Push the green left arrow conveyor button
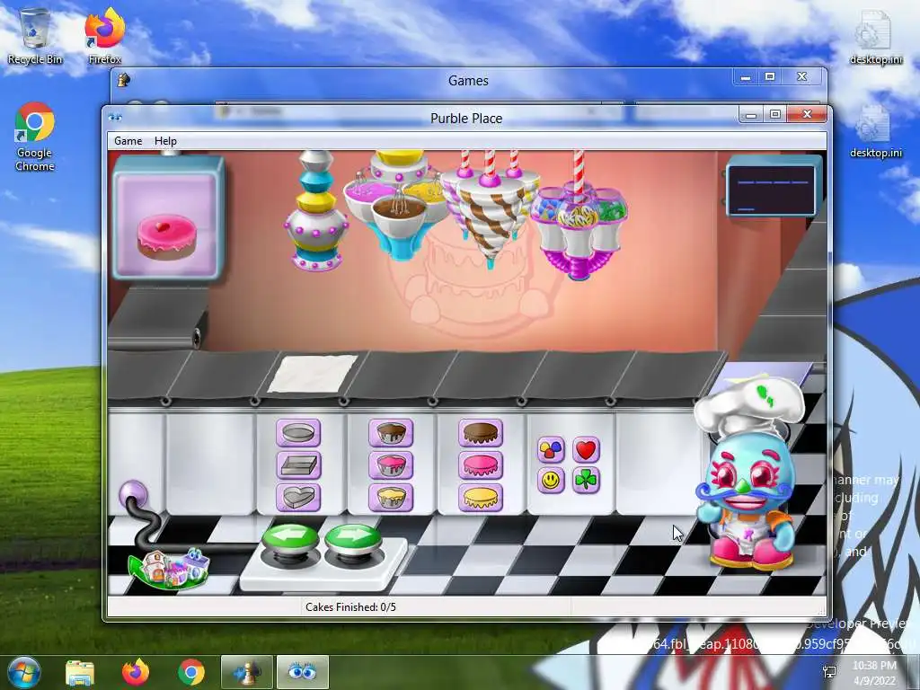Screen dimensions: 920x690 [291, 539]
